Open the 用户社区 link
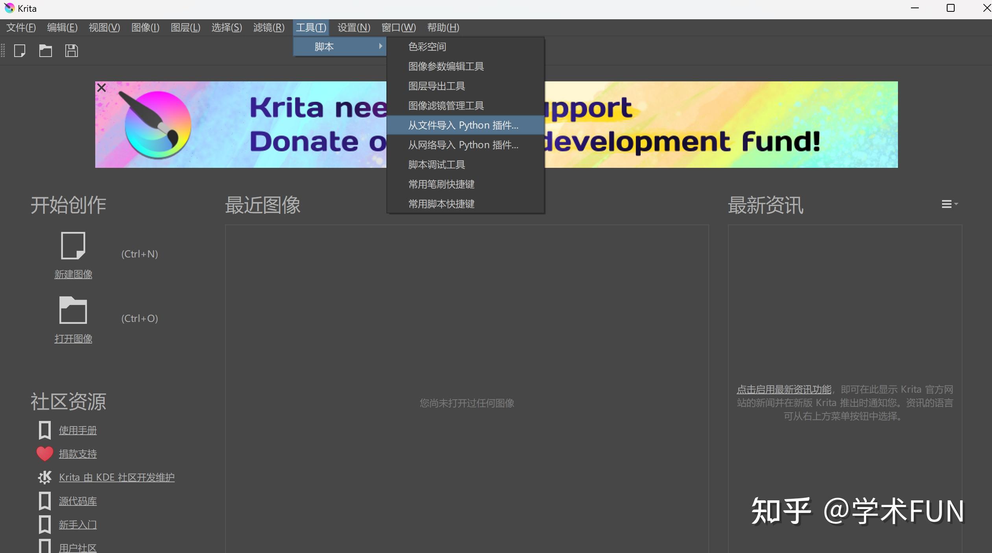The height and width of the screenshot is (553, 992). click(x=78, y=547)
